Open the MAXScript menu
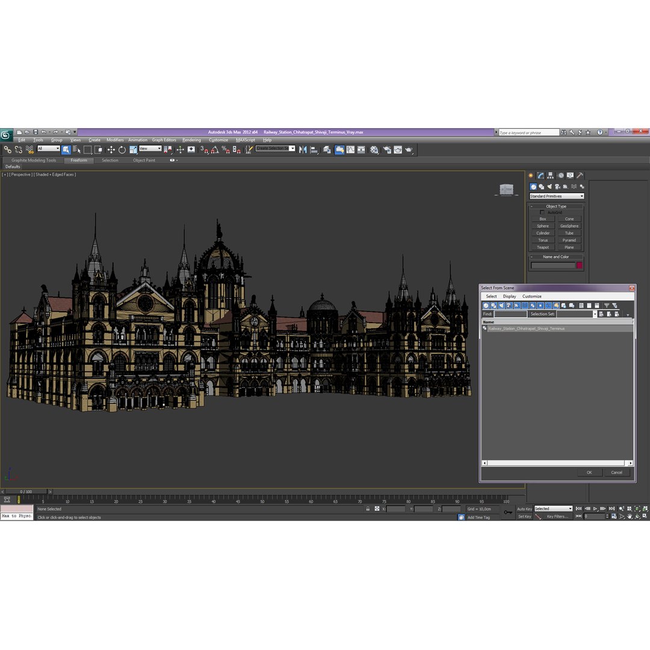650x650 pixels. tap(246, 140)
